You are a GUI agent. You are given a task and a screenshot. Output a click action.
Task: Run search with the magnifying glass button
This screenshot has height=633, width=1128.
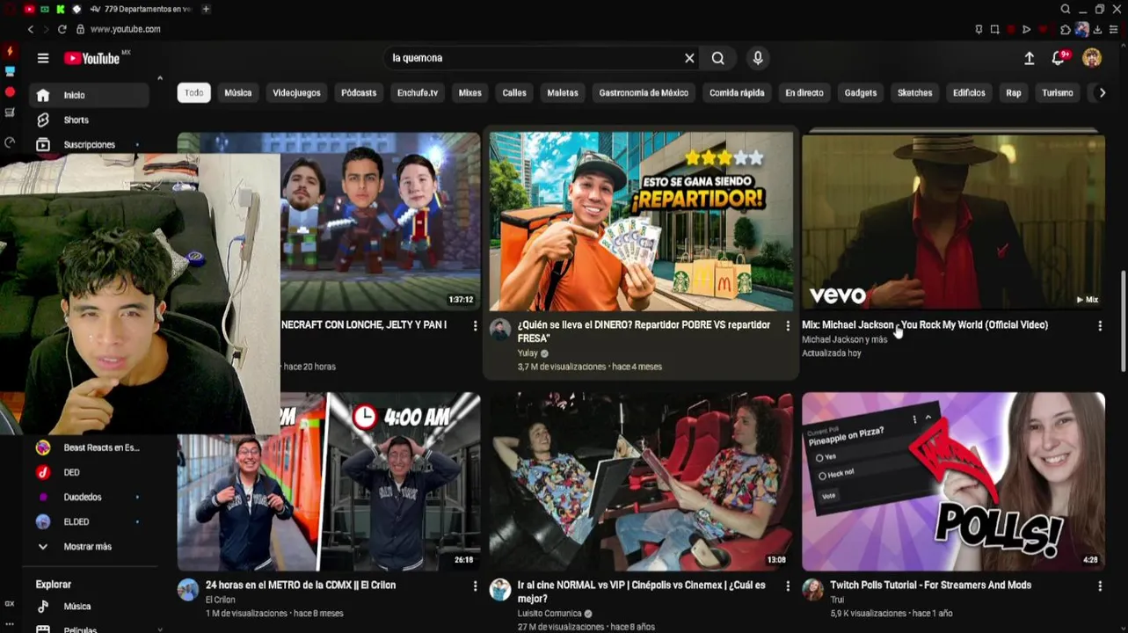(718, 58)
